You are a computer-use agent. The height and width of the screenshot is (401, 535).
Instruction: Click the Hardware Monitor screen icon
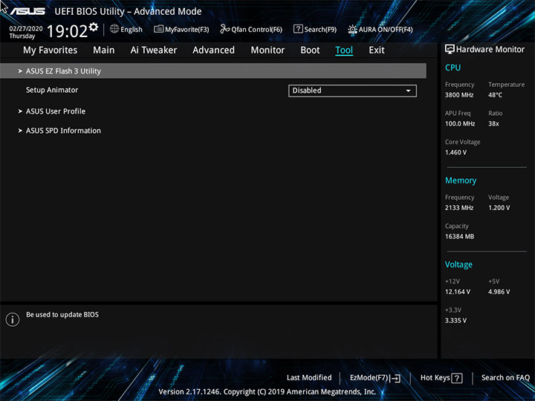click(450, 49)
